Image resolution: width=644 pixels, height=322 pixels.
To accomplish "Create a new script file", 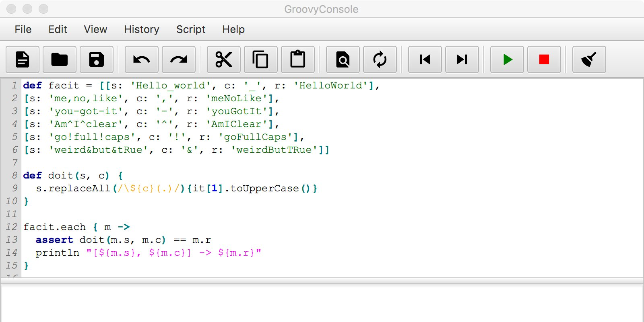I will point(23,59).
